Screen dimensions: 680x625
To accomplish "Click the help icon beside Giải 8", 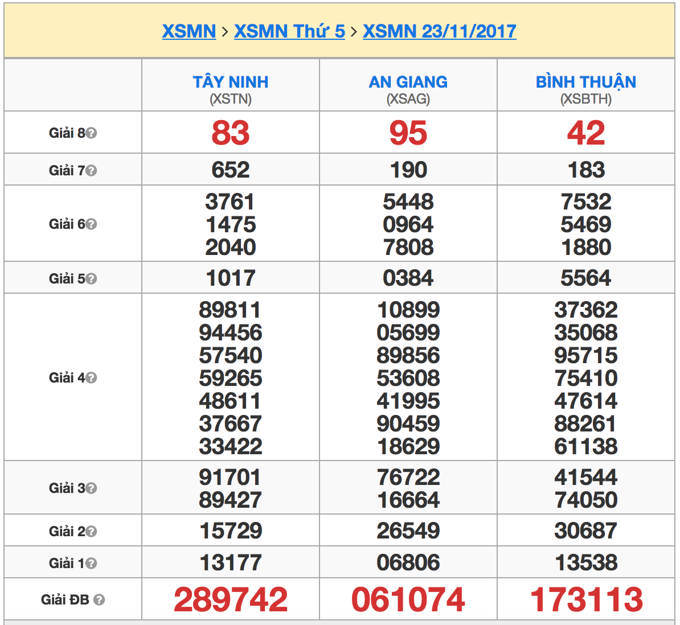I will [x=91, y=133].
